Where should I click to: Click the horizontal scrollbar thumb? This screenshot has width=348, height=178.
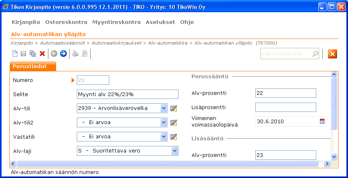pyautogui.click(x=167, y=164)
